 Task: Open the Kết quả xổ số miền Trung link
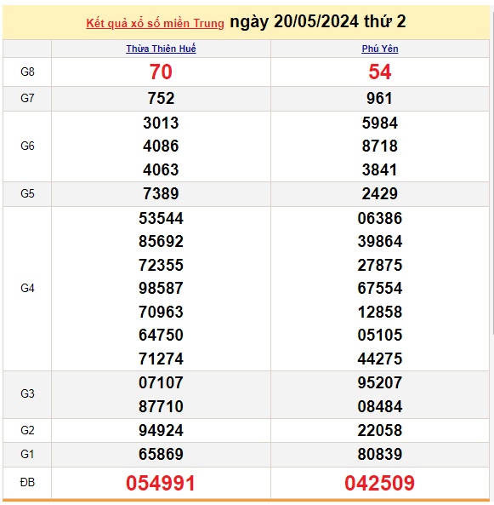(155, 23)
